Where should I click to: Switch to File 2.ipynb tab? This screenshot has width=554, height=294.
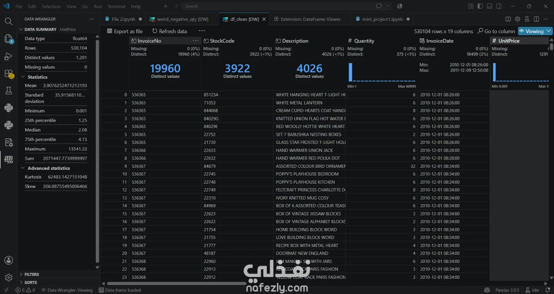pyautogui.click(x=124, y=19)
